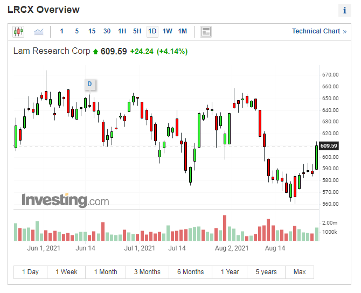361x293 pixels.
Task: Click the Aug 2, 2021 date label
Action: pos(232,248)
